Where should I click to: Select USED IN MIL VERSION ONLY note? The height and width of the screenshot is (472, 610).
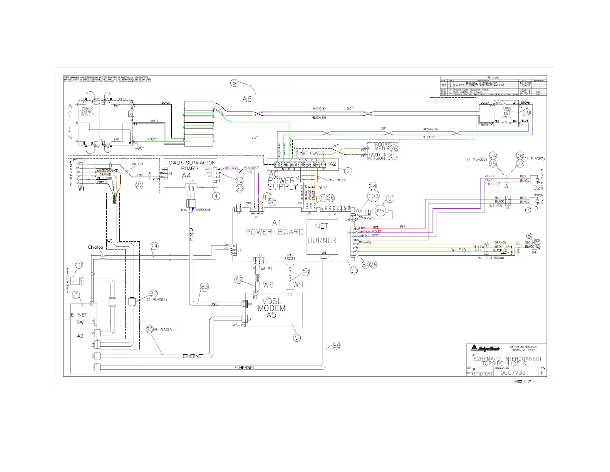pos(382,156)
